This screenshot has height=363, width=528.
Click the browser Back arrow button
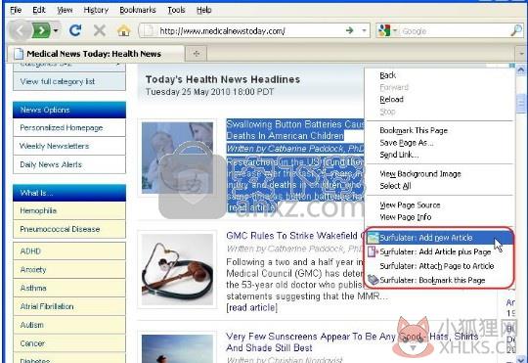click(20, 31)
